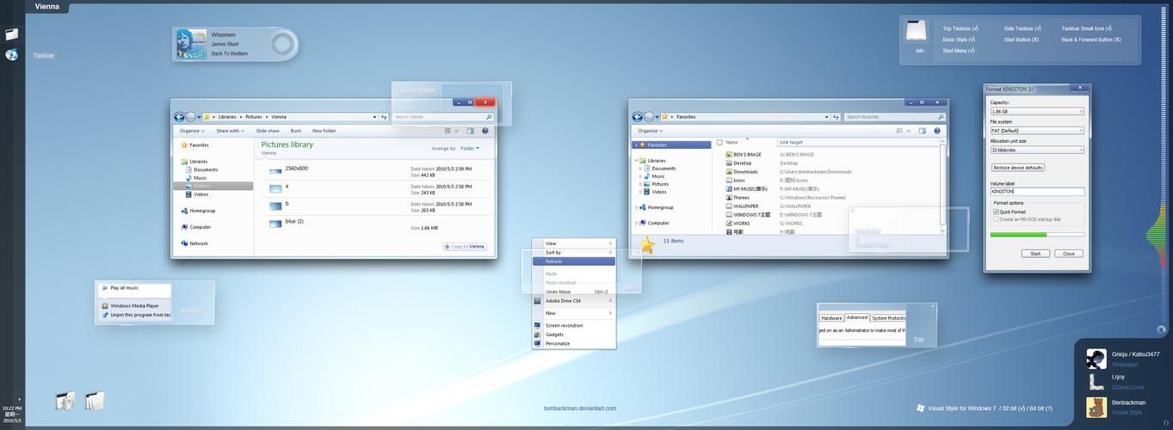Click album art in Wisemen widget
This screenshot has width=1173, height=430.
click(x=191, y=44)
